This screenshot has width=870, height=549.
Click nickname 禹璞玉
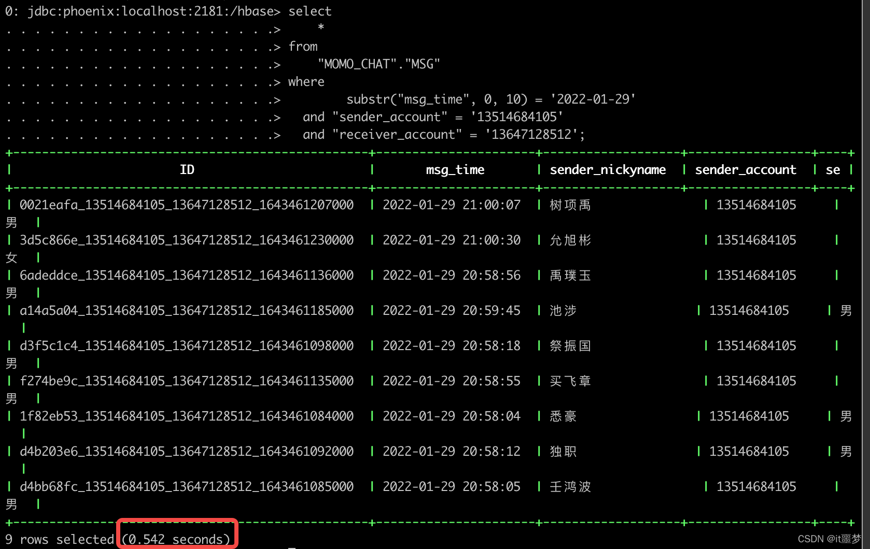pyautogui.click(x=570, y=276)
